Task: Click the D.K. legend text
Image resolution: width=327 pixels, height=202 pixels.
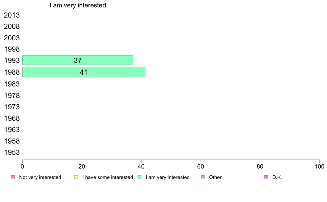Action: click(277, 177)
